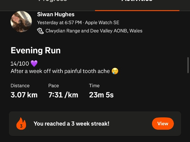Image resolution: width=190 pixels, height=142 pixels.
Task: Open the 3 week streak banner text
Action: [x=71, y=124]
